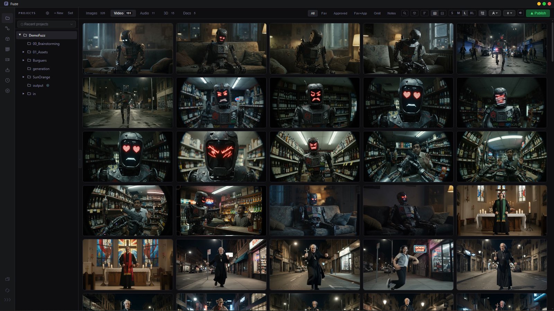This screenshot has width=554, height=311.
Task: Click the target icon beside output folder
Action: click(x=48, y=85)
